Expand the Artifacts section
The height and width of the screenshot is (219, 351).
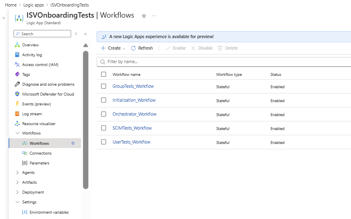(x=17, y=182)
